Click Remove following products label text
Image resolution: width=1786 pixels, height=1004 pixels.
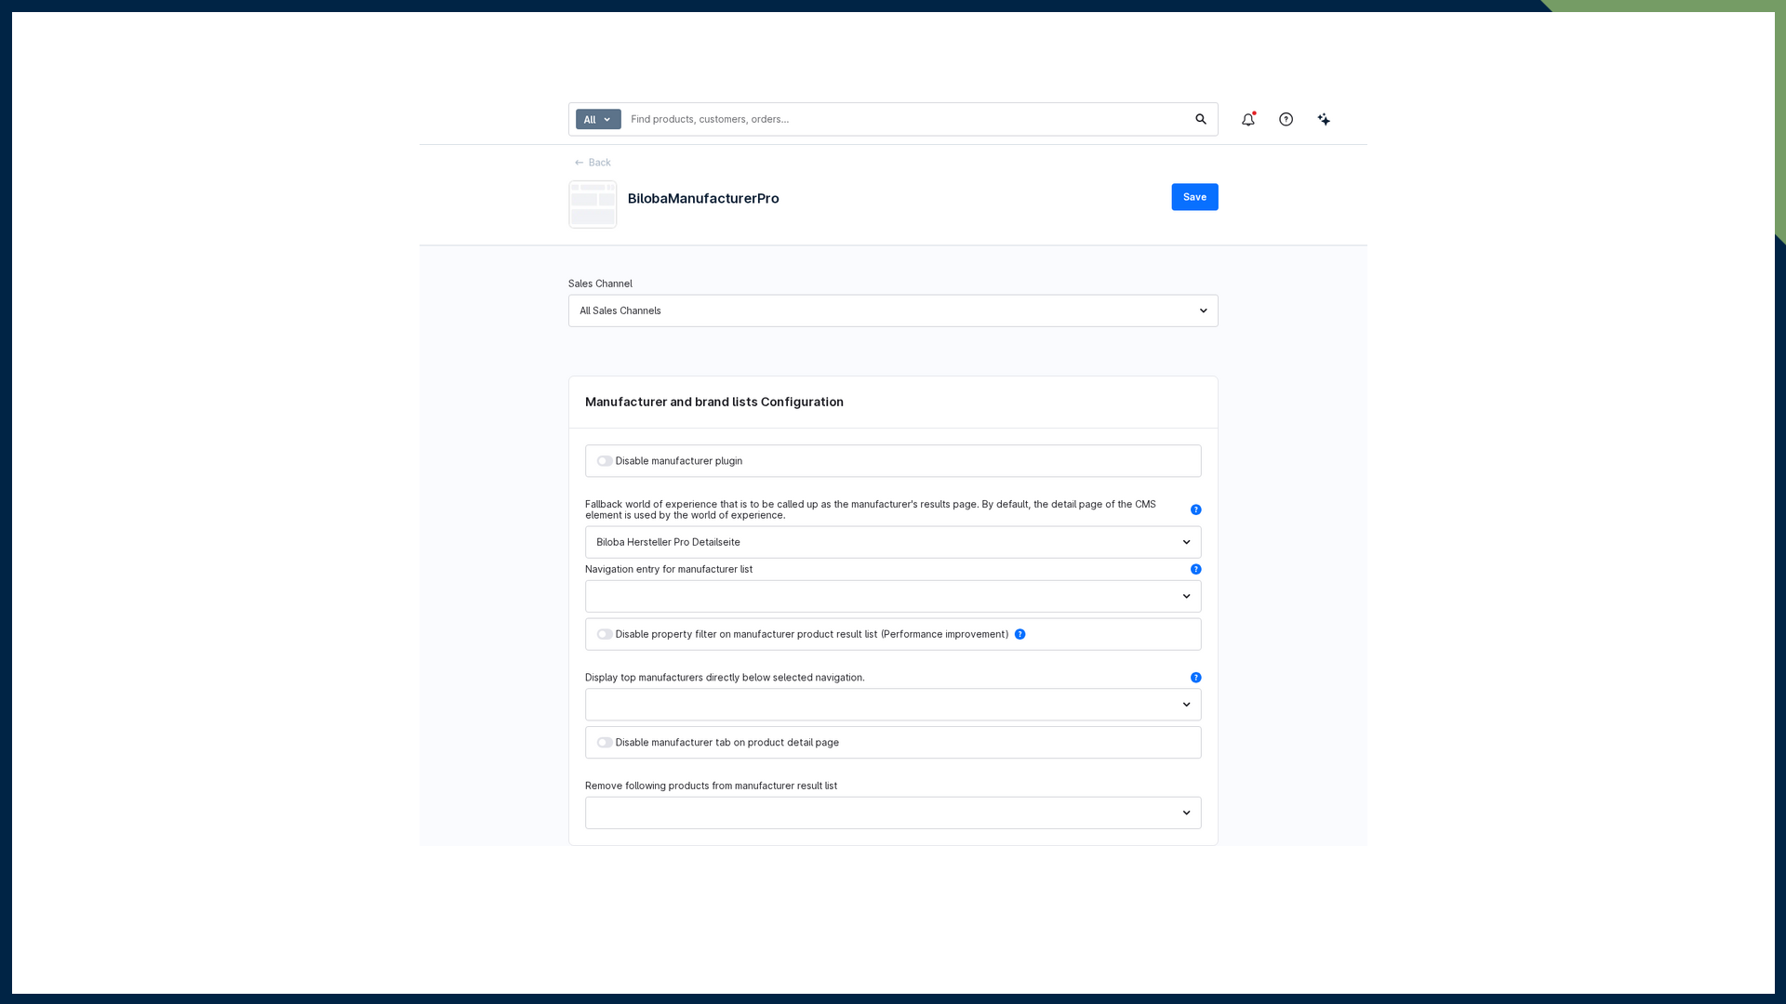pyautogui.click(x=711, y=786)
